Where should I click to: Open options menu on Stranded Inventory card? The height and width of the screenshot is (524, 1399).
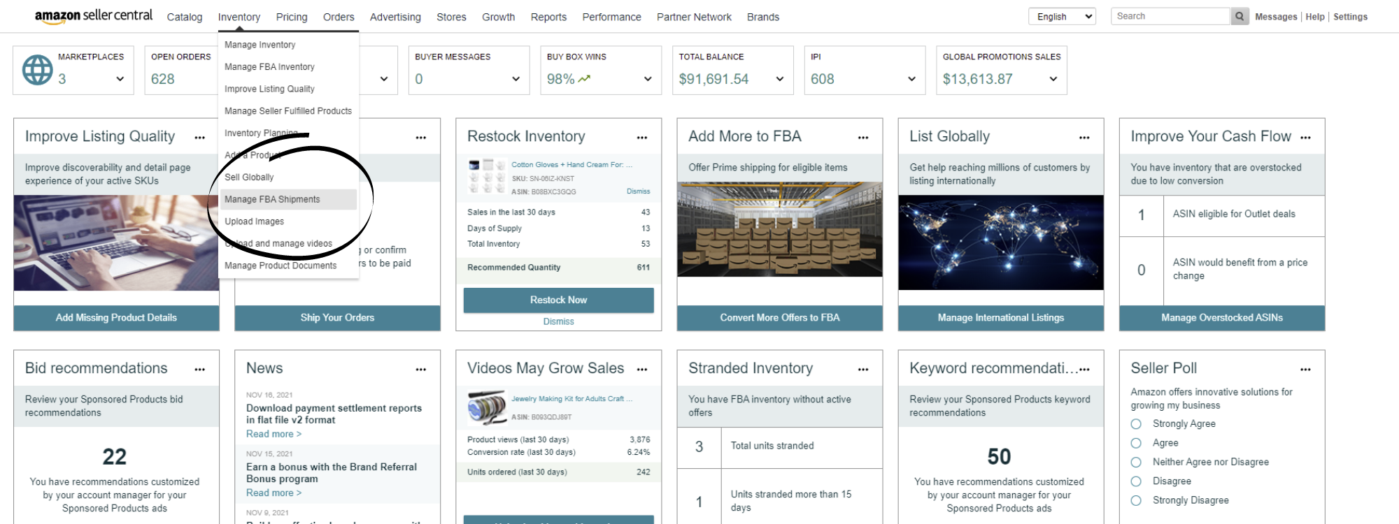(x=863, y=370)
